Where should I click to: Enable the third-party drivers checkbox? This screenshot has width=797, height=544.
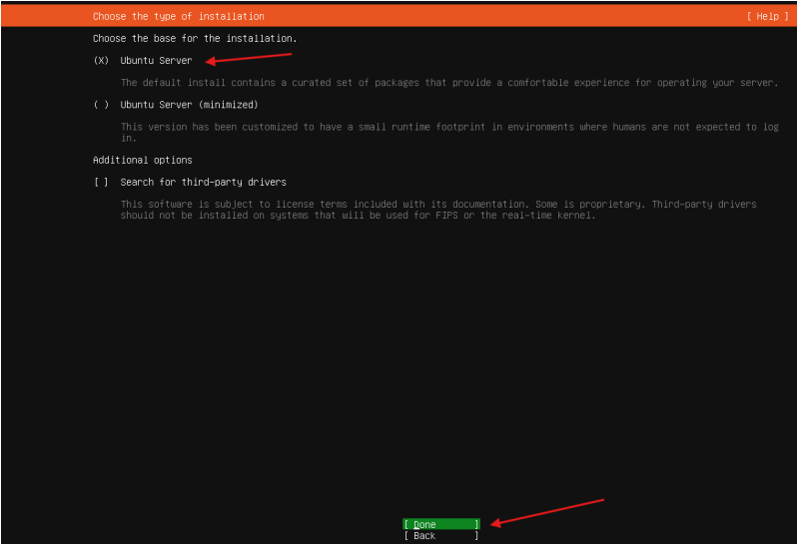click(x=101, y=183)
